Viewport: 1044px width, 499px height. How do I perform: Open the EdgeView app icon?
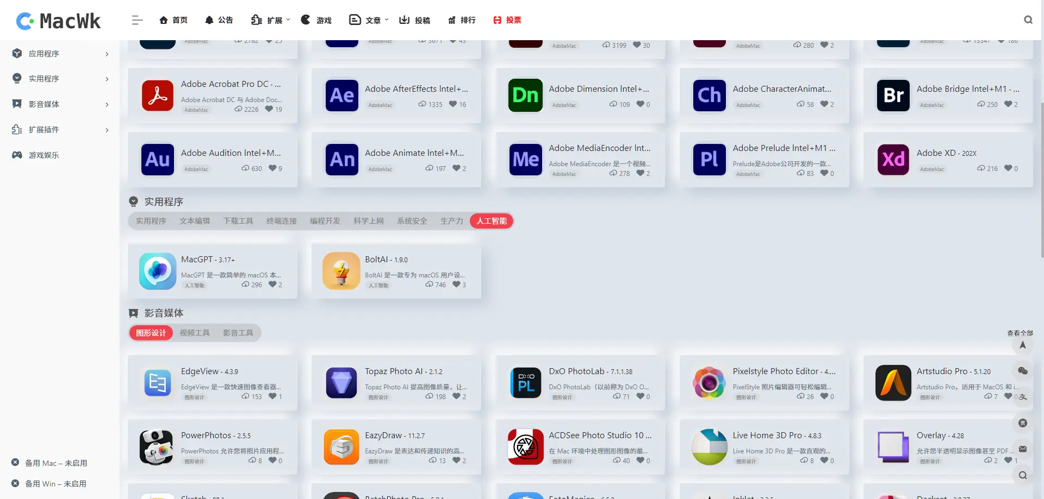[158, 383]
